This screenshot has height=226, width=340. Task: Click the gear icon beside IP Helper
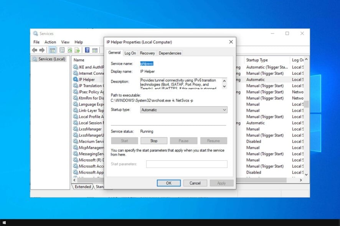pos(76,79)
